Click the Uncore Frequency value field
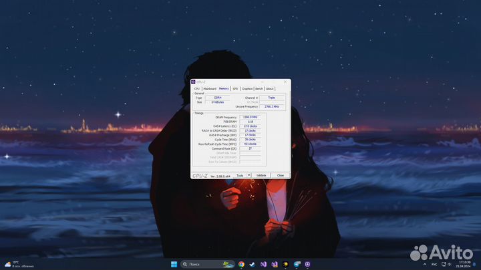This screenshot has height=270, width=481. [x=271, y=106]
